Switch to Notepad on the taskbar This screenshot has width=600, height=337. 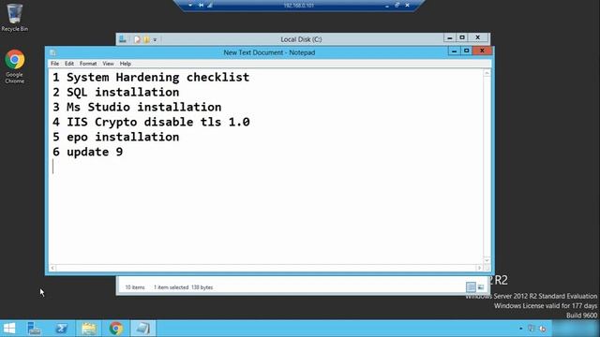pos(143,329)
